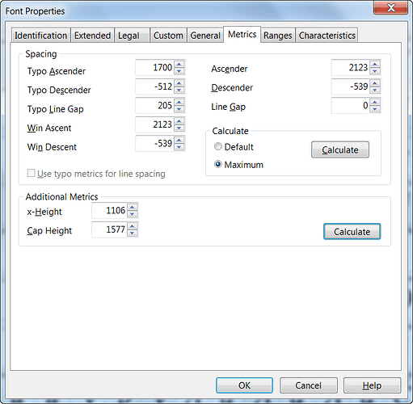Increase the Win Descent value
This screenshot has height=404, width=413.
(x=179, y=140)
